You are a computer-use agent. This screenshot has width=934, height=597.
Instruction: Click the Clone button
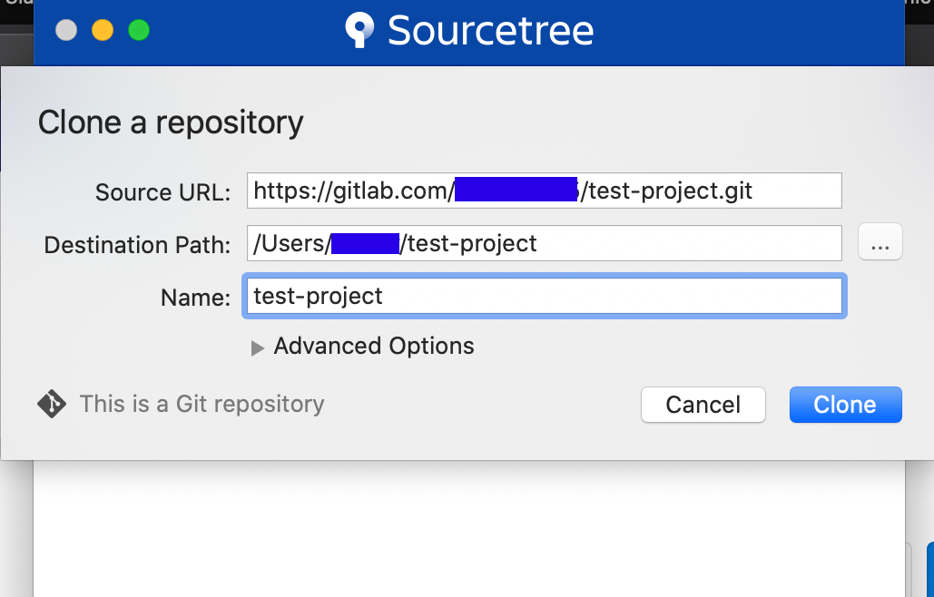point(845,405)
